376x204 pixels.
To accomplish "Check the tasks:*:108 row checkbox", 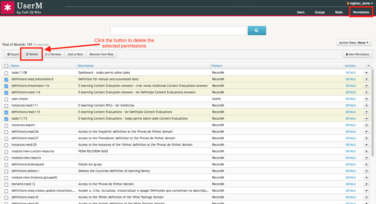I will 6,73.
